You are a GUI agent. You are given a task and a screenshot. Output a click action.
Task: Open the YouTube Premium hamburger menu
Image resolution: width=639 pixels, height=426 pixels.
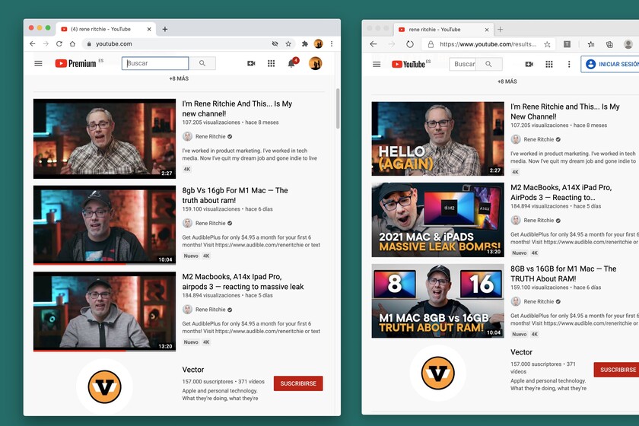[38, 63]
